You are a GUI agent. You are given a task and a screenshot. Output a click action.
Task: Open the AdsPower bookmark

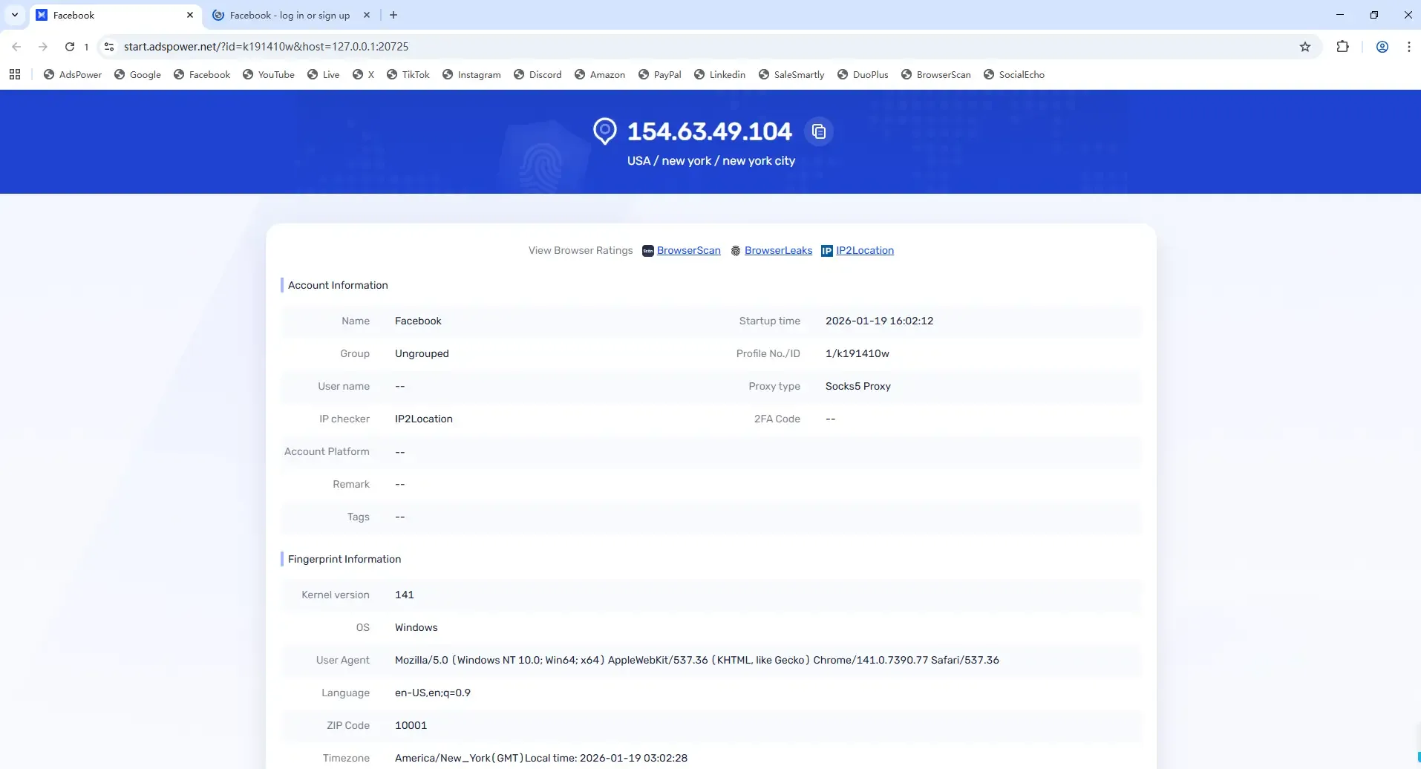coord(73,74)
